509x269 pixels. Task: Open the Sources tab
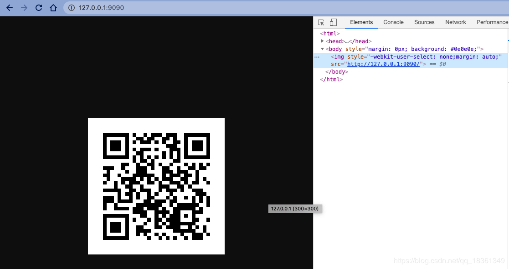424,22
